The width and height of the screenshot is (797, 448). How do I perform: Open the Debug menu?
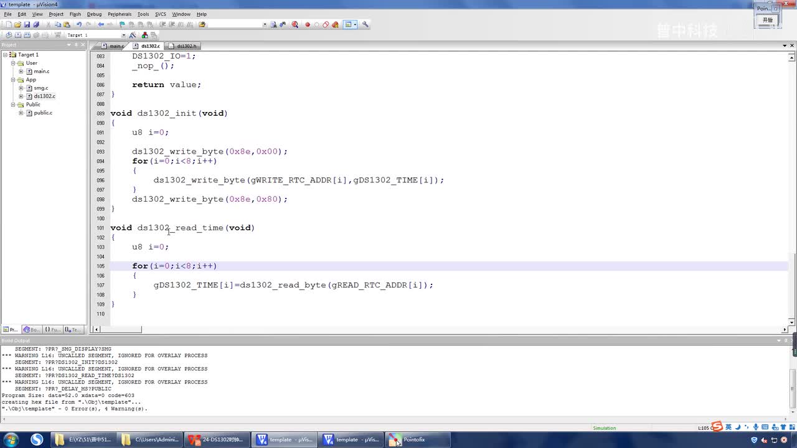click(94, 14)
